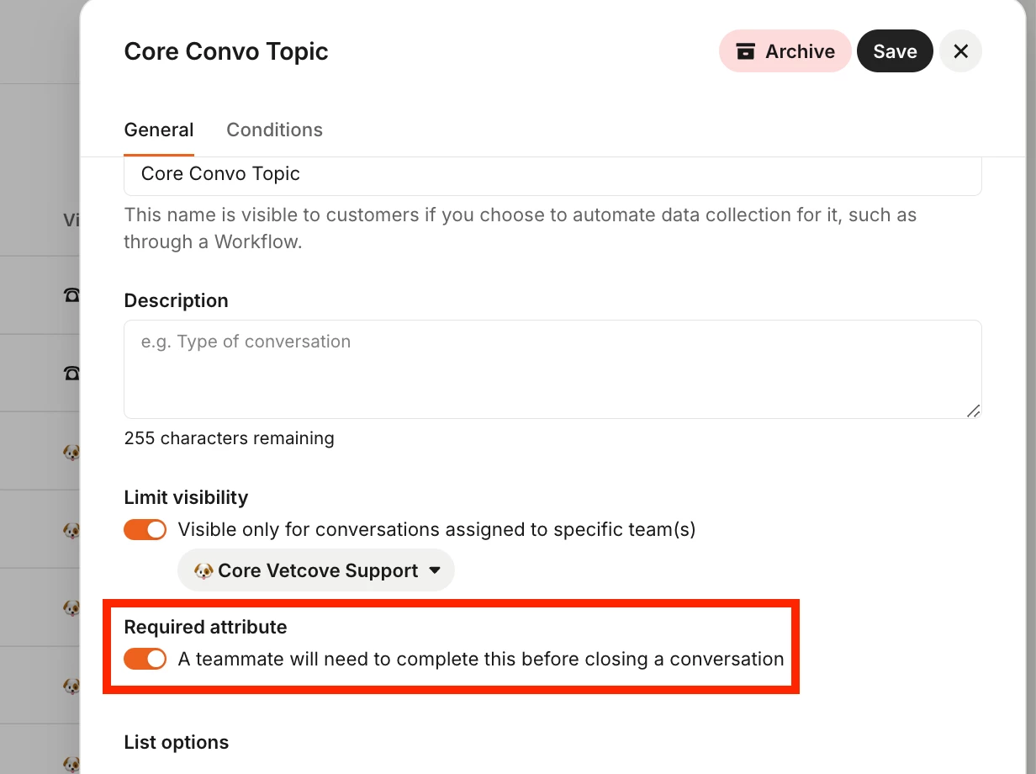Click the List options heading
1036x774 pixels.
pyautogui.click(x=177, y=742)
